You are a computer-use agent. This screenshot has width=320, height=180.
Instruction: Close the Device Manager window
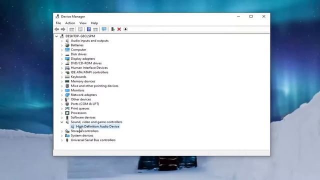click(x=263, y=16)
